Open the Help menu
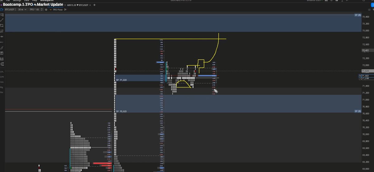The height and width of the screenshot is (172, 374). (34, 1)
